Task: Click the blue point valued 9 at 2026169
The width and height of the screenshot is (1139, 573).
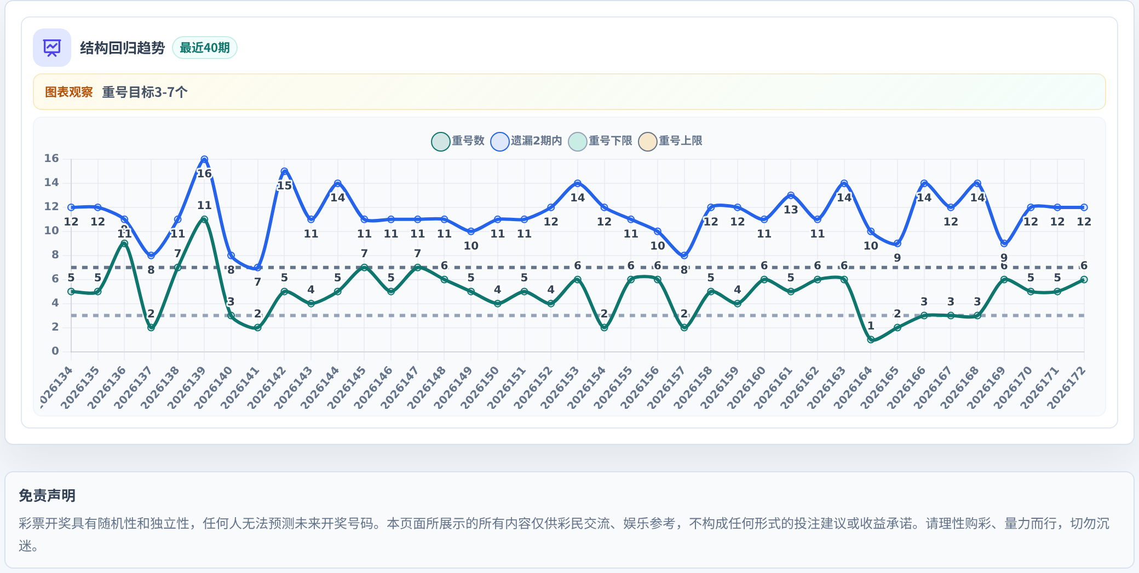Action: coord(1004,244)
